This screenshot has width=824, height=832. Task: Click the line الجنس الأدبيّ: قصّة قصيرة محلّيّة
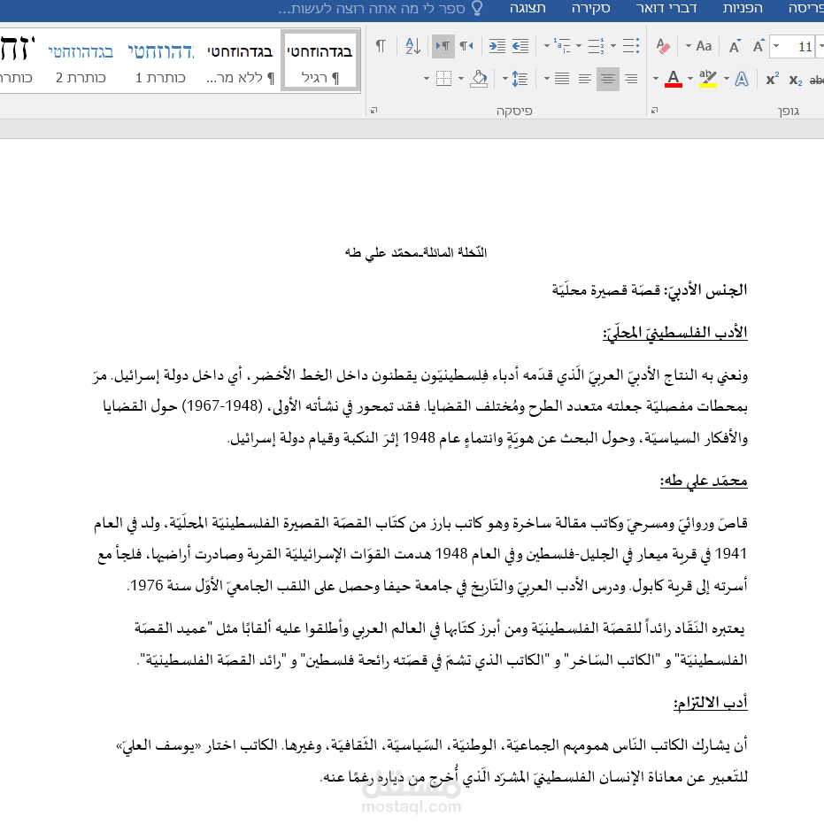coord(650,290)
